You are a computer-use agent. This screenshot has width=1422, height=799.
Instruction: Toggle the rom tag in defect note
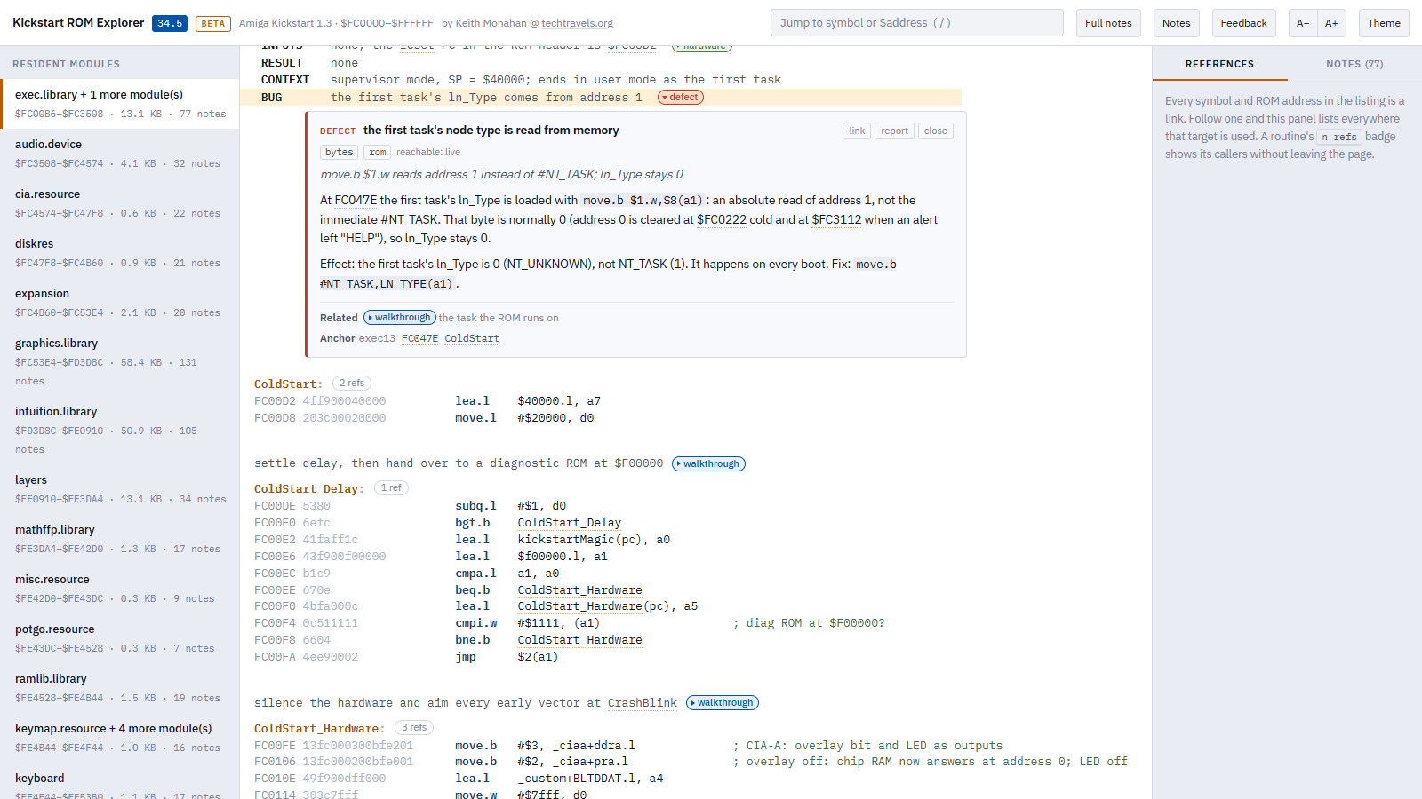[x=378, y=153]
